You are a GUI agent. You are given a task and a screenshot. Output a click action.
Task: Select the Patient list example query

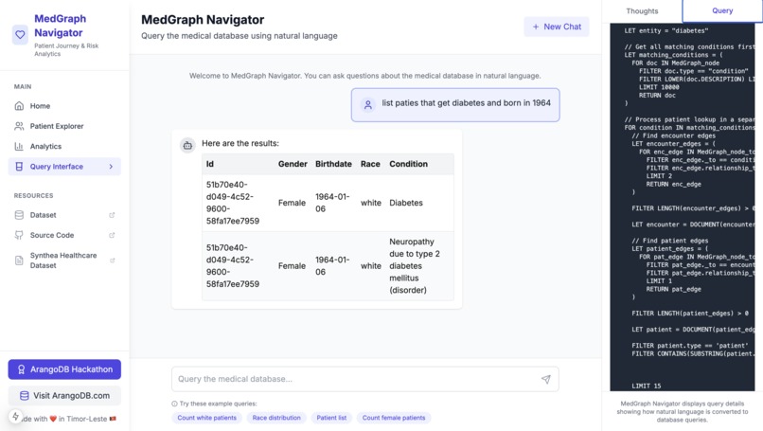tap(331, 418)
